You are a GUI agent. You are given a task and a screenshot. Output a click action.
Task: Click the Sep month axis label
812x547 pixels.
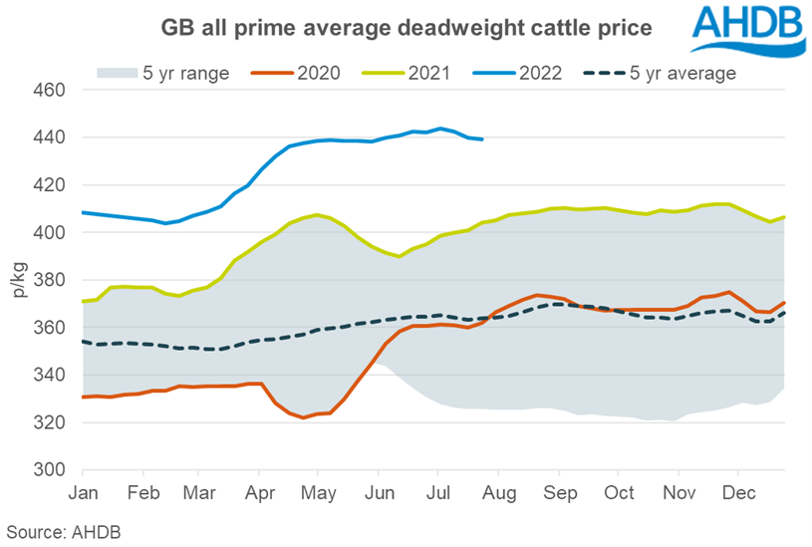coord(560,492)
